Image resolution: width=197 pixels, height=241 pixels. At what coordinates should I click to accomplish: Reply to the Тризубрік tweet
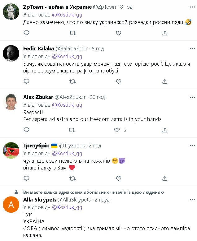[27, 178]
